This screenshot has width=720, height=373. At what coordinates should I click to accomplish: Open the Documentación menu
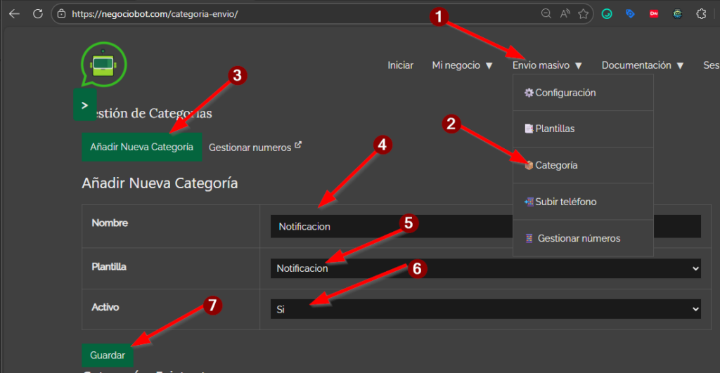643,65
